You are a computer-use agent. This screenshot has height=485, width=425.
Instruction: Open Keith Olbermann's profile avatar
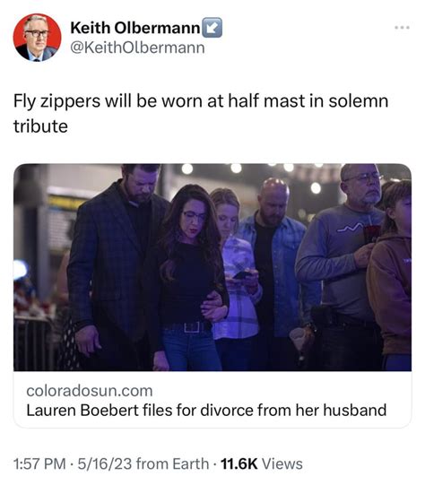[37, 38]
